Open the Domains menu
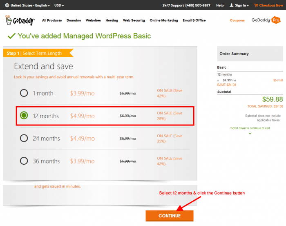The width and height of the screenshot is (286, 226). (x=74, y=20)
